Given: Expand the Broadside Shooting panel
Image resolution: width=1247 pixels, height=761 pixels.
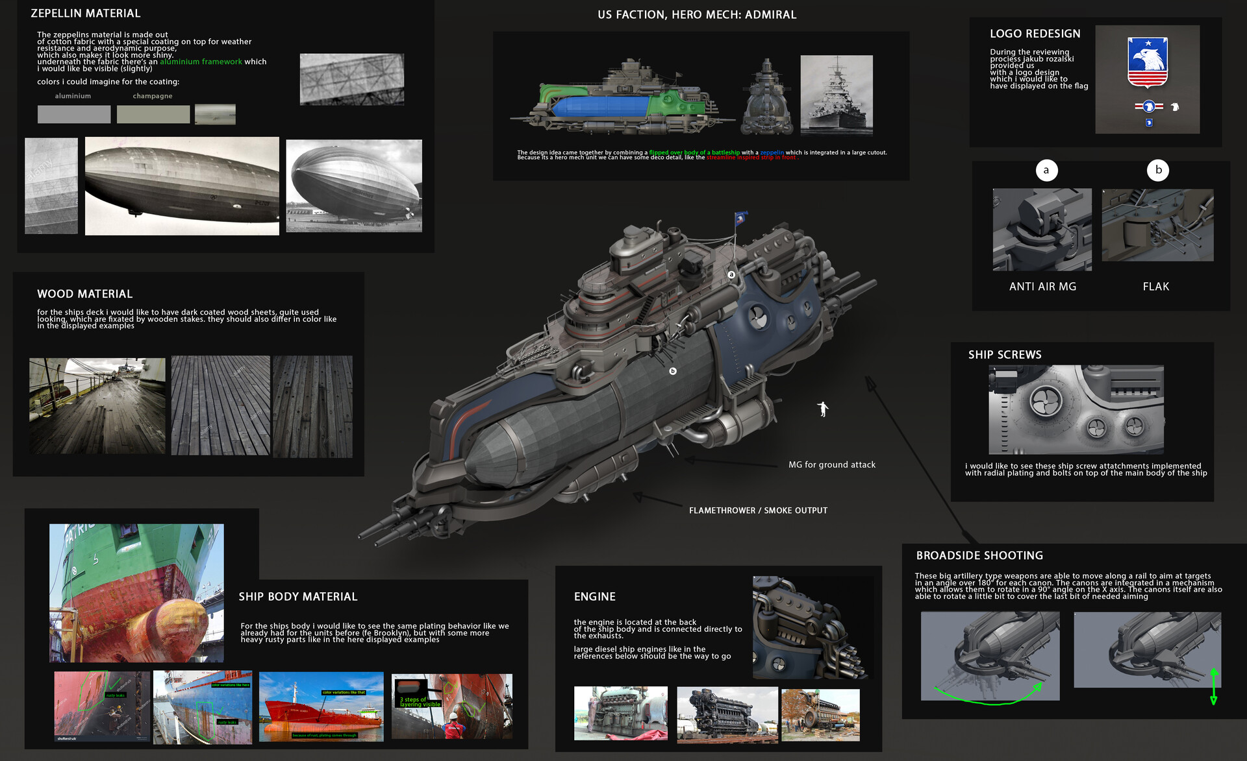Looking at the screenshot, I should (979, 555).
